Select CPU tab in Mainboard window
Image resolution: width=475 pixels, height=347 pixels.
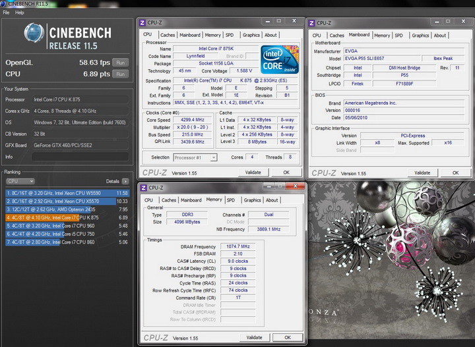point(317,36)
